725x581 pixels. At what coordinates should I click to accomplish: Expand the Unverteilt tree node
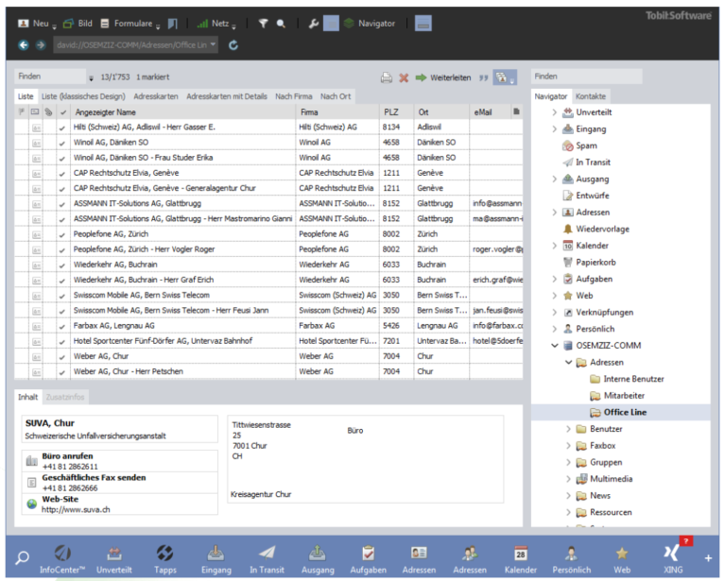(x=555, y=112)
